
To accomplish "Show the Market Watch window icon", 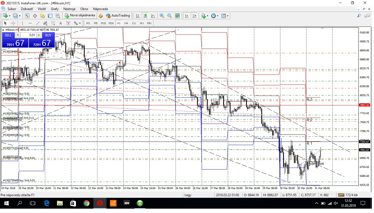I will coord(27,16).
